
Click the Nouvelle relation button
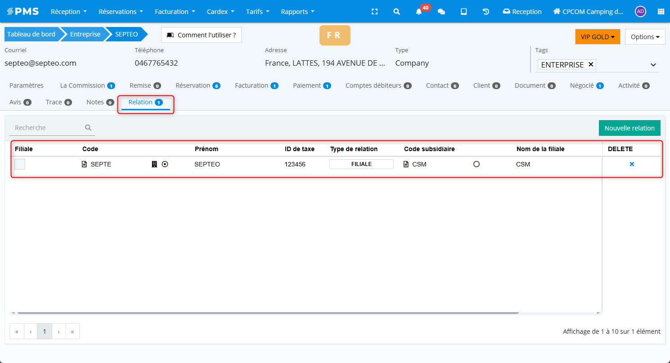pos(629,128)
